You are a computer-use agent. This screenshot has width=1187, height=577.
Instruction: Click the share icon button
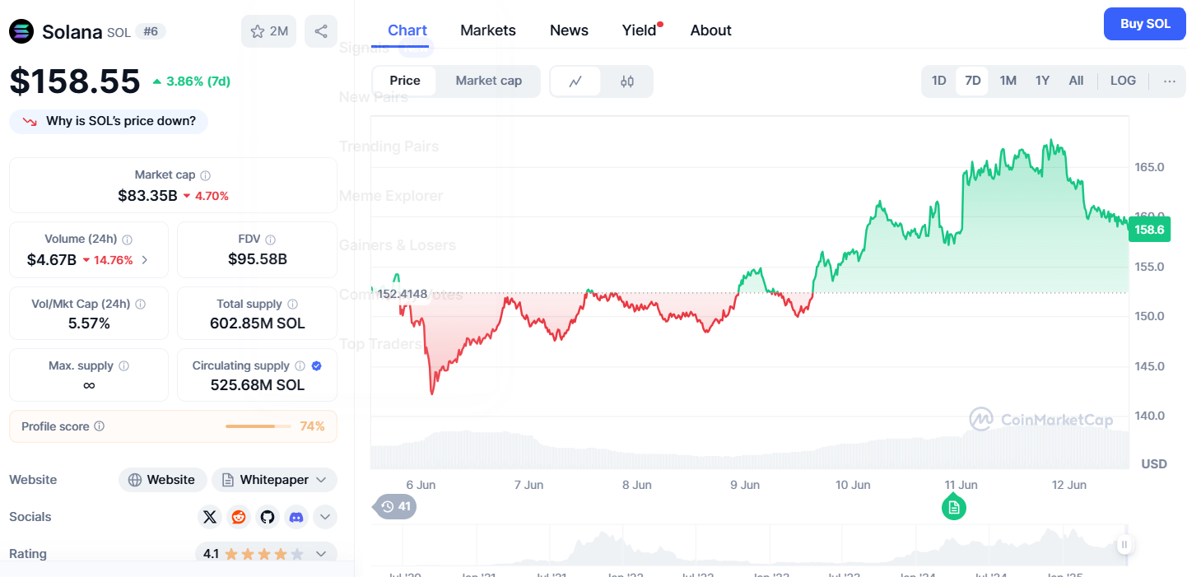[x=321, y=31]
